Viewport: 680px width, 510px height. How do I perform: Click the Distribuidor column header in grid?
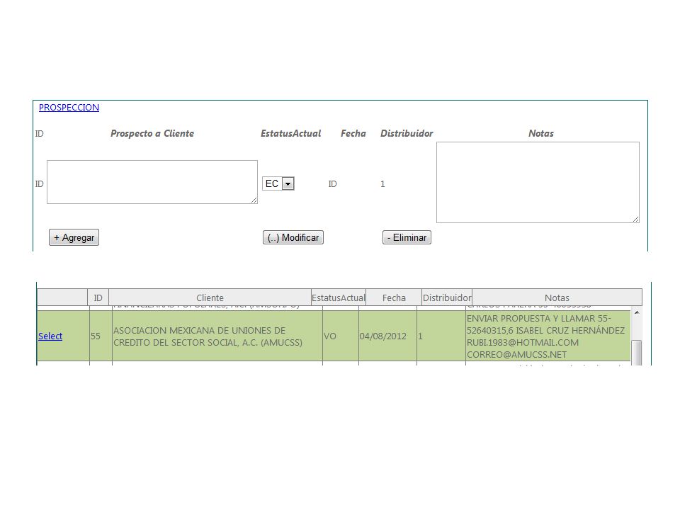point(447,297)
